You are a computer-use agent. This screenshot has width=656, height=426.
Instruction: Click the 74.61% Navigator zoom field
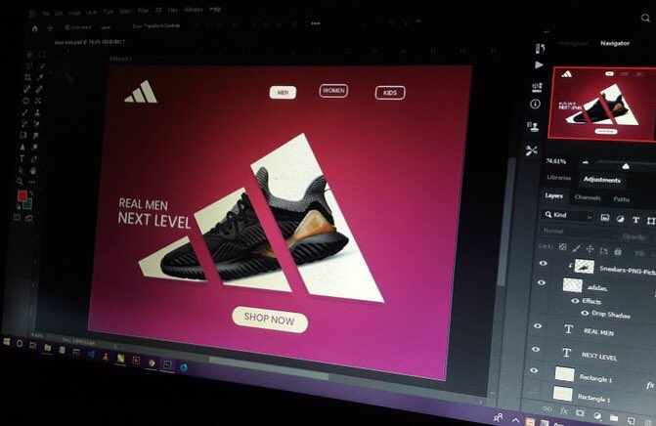click(x=556, y=161)
